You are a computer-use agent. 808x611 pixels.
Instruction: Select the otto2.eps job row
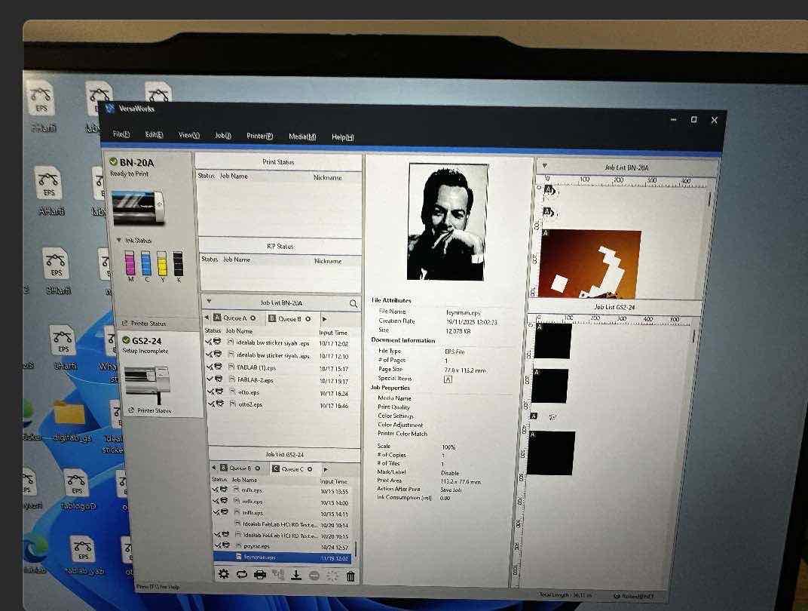pos(279,405)
